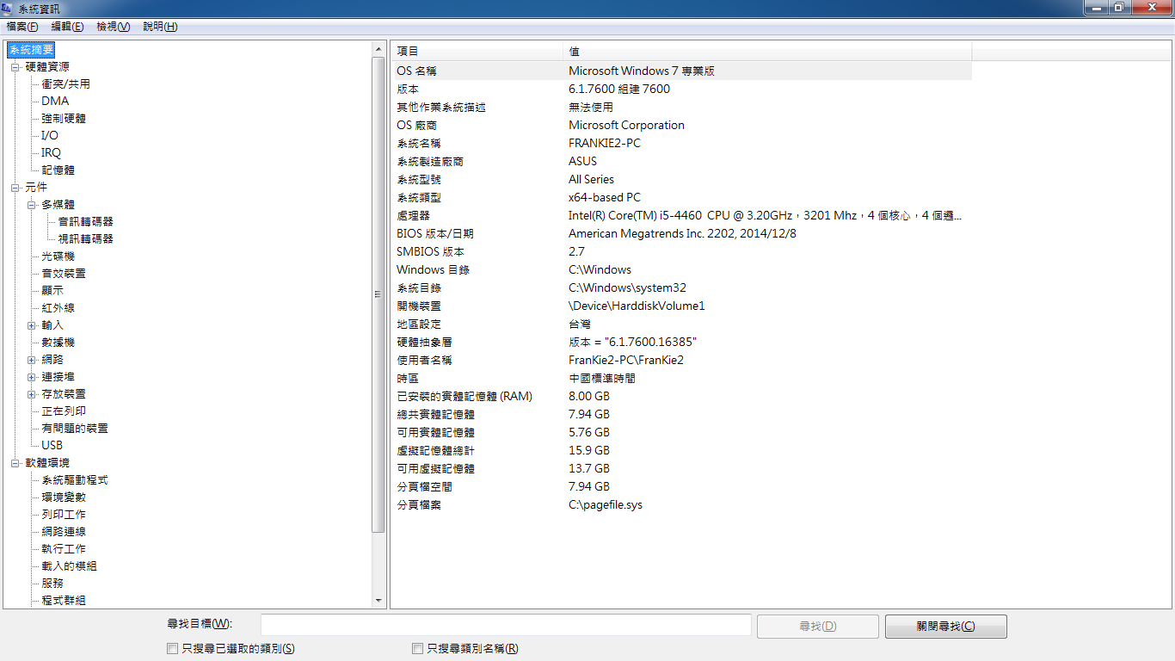
Task: Select 程式群組 tree item
Action: pyautogui.click(x=64, y=601)
